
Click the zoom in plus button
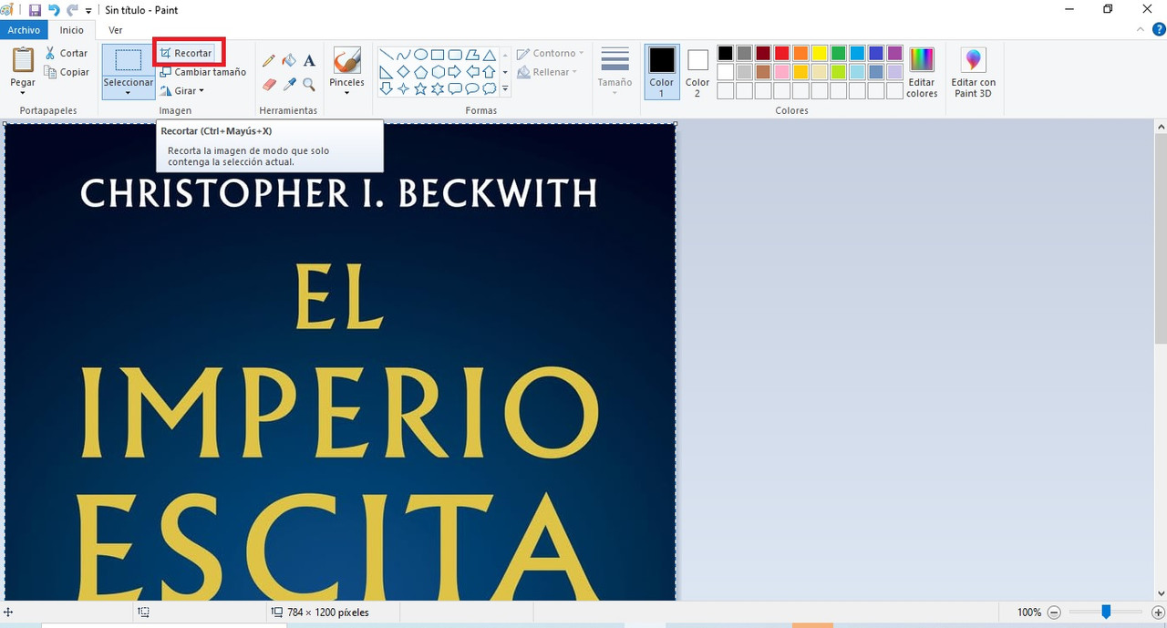pos(1158,613)
